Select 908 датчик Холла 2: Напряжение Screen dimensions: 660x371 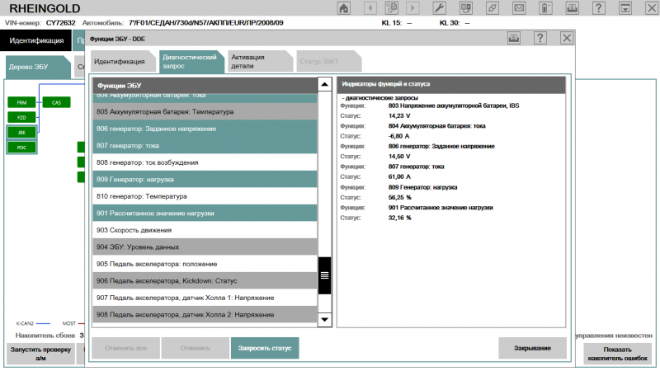pyautogui.click(x=205, y=314)
